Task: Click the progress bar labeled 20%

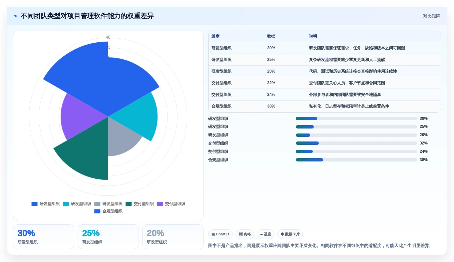Action: coord(356,135)
